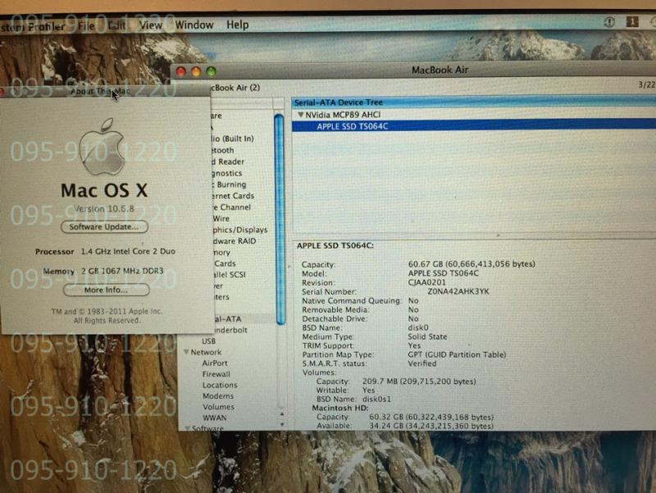
Task: Click the black square '1' menu bar icon
Action: 632,21
